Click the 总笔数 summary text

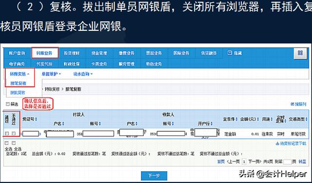16,154
